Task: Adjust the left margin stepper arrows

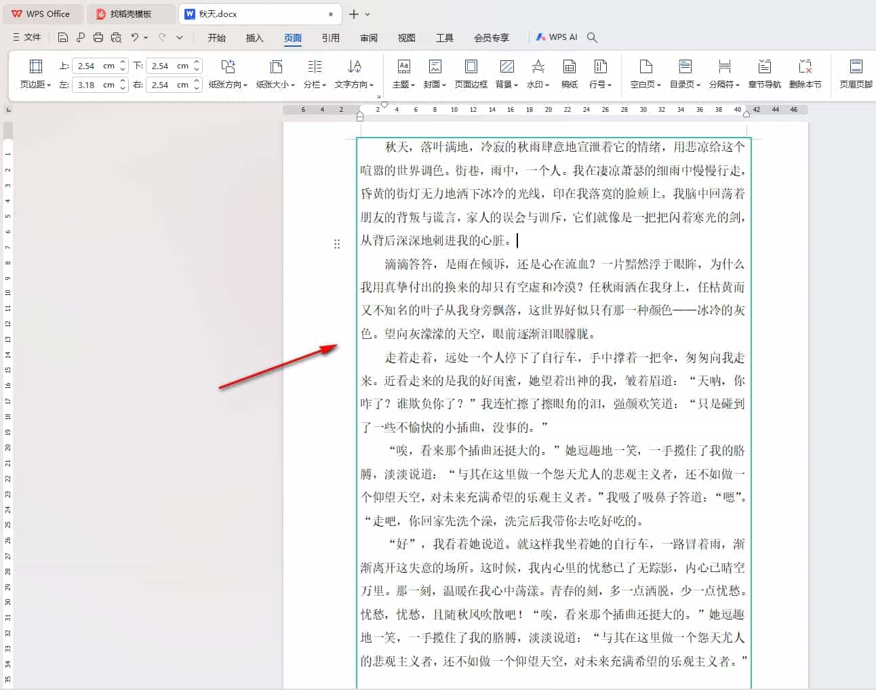Action: pos(123,85)
